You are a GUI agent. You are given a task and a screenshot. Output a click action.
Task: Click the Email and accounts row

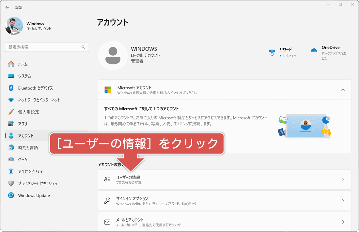pyautogui.click(x=225, y=222)
